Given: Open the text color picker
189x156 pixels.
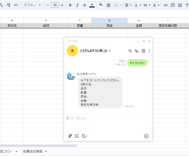Looking at the screenshot, I should tap(92, 5).
